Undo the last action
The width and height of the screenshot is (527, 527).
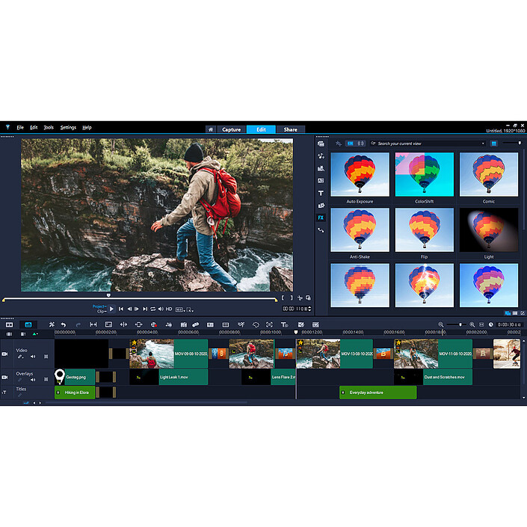[x=64, y=324]
